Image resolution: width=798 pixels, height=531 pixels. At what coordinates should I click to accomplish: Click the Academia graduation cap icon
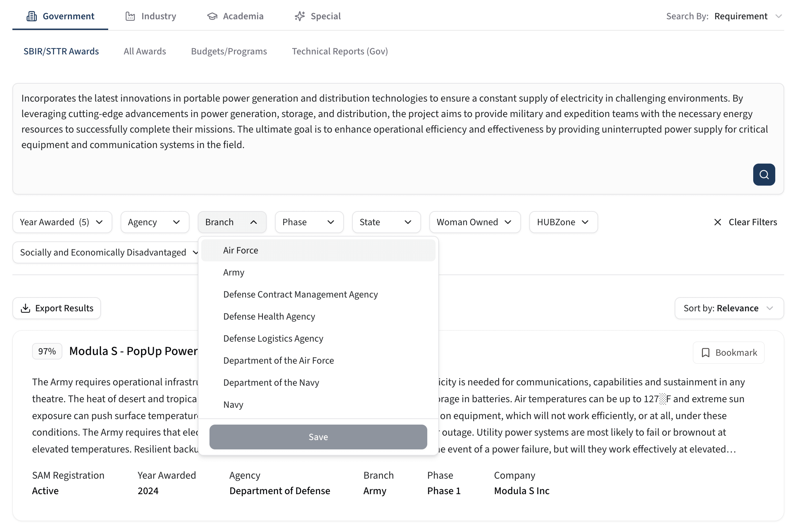[x=212, y=16]
